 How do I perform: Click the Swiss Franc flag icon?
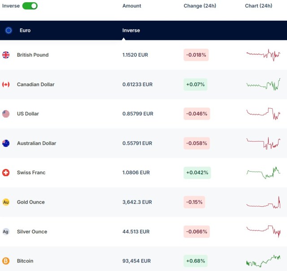tap(6, 173)
